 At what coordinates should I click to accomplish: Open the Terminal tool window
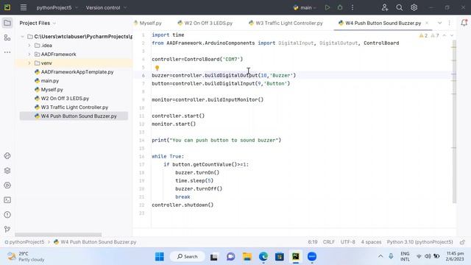click(7, 199)
